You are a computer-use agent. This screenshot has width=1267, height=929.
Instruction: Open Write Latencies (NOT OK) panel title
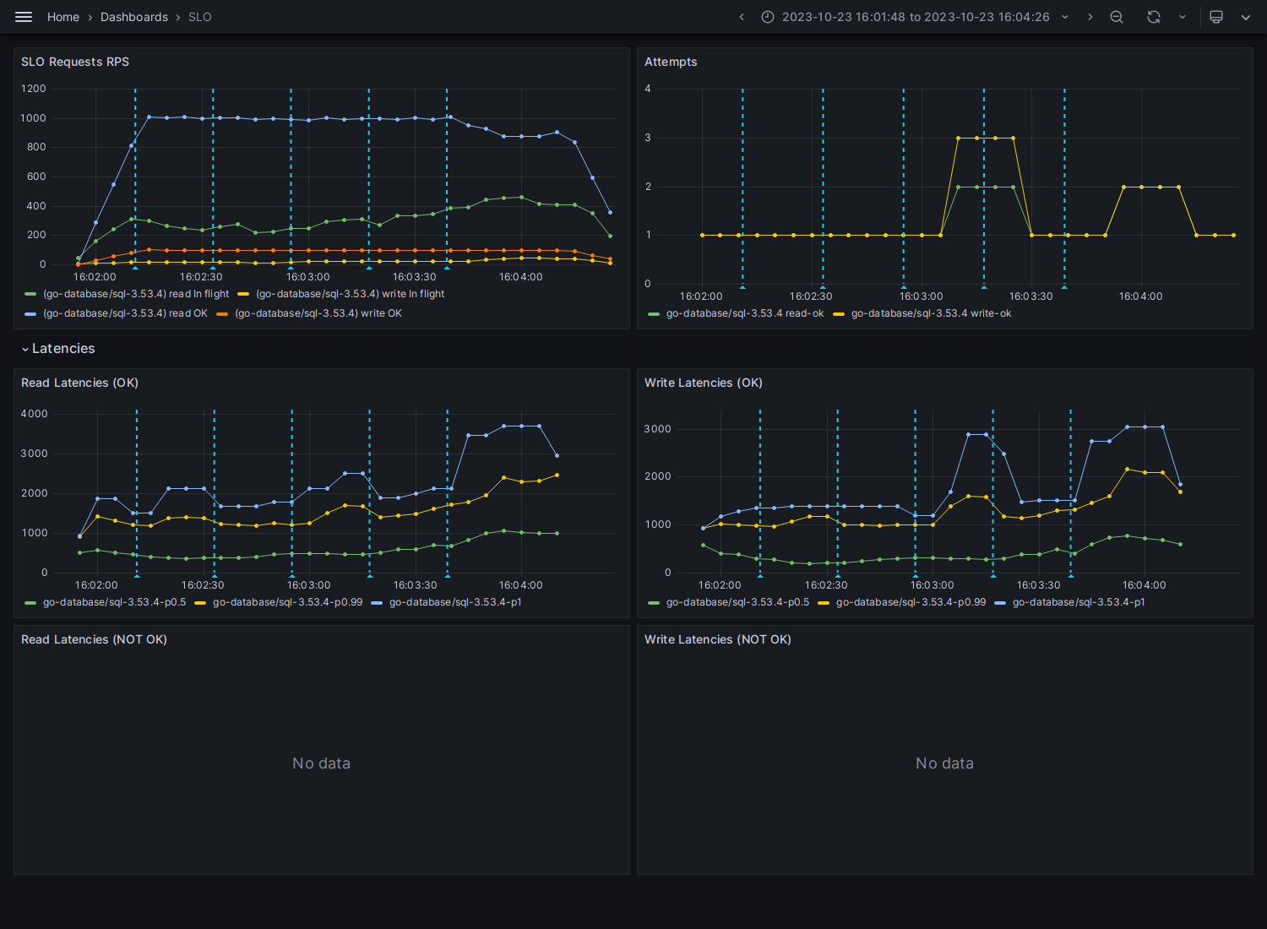click(x=718, y=639)
